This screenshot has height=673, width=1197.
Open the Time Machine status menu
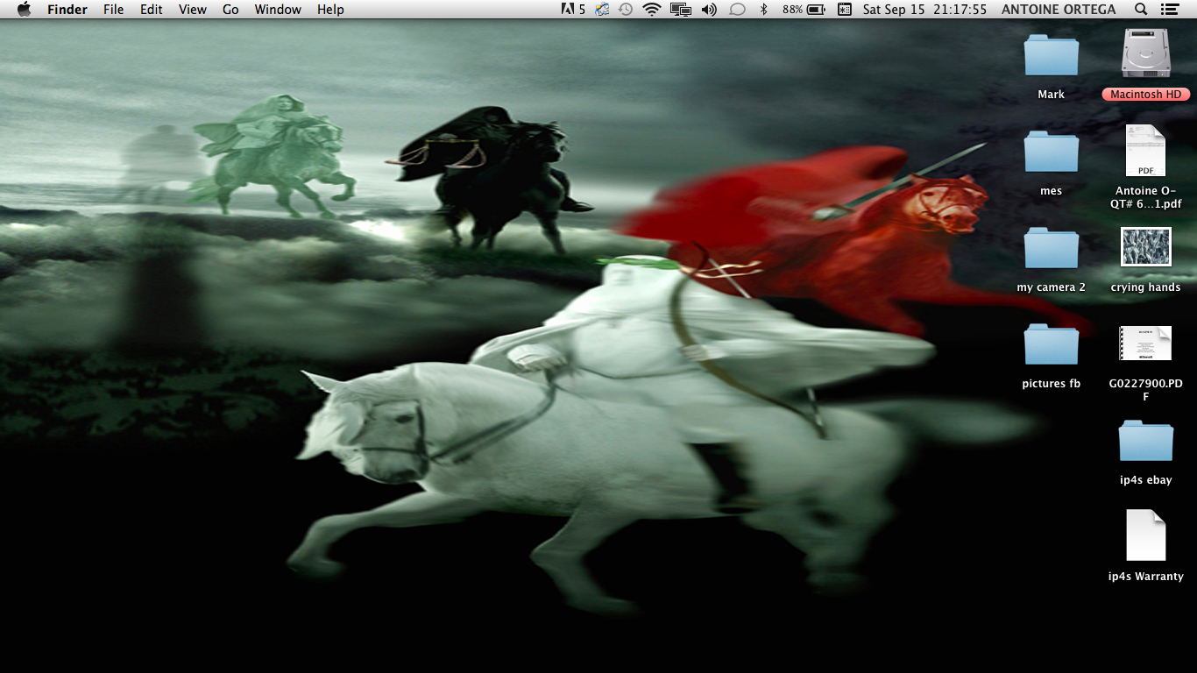tap(626, 10)
